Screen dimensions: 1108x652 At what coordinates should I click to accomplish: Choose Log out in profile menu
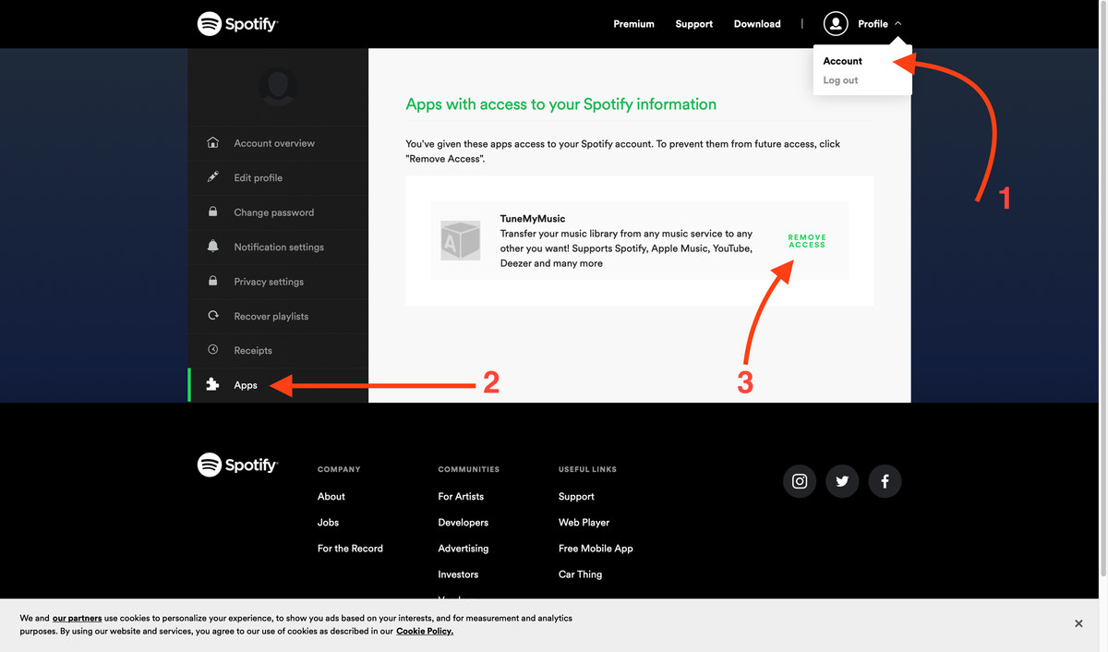[840, 80]
